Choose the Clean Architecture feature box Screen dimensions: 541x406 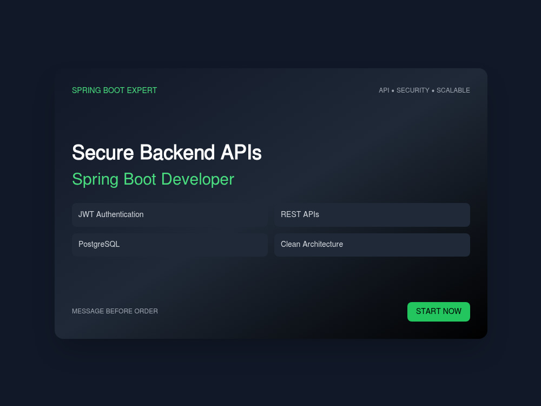372,245
